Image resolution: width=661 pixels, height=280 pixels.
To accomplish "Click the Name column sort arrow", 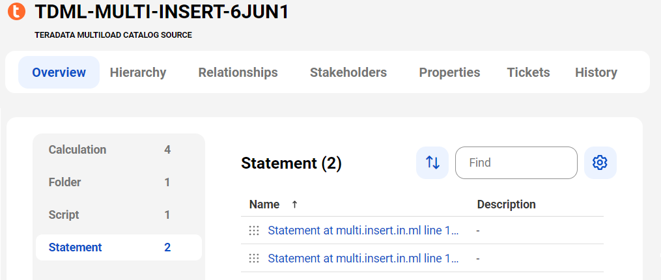I will 294,204.
